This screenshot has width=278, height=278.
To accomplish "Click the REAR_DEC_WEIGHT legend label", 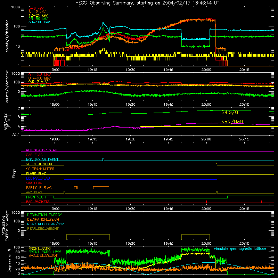I will 43,229.
